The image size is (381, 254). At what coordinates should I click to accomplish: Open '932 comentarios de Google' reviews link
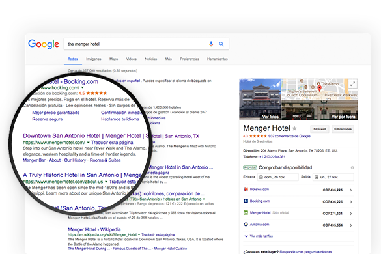click(289, 136)
